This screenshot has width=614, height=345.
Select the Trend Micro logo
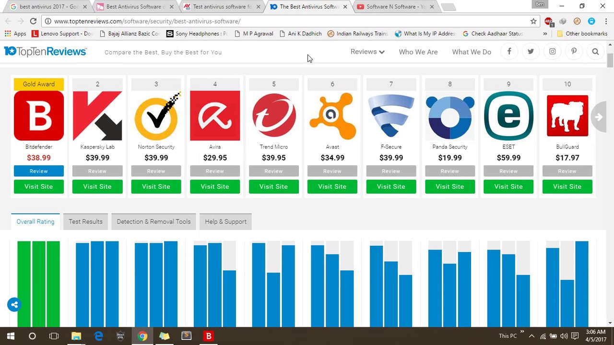click(274, 115)
